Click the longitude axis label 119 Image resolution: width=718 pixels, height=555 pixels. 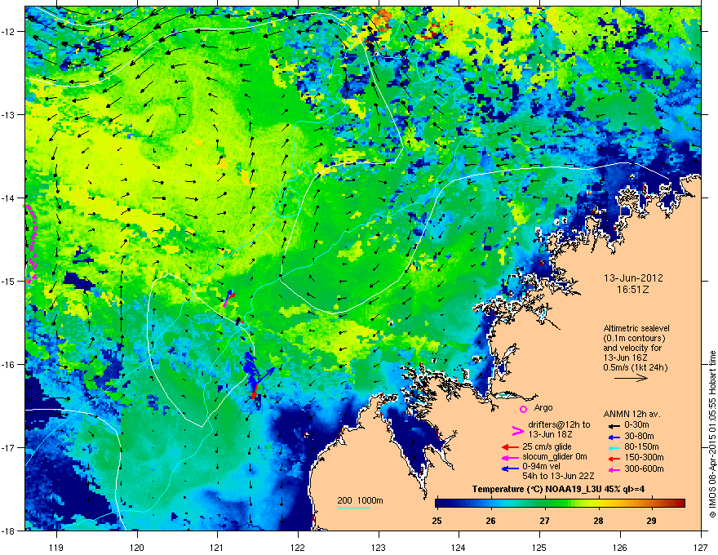(56, 548)
